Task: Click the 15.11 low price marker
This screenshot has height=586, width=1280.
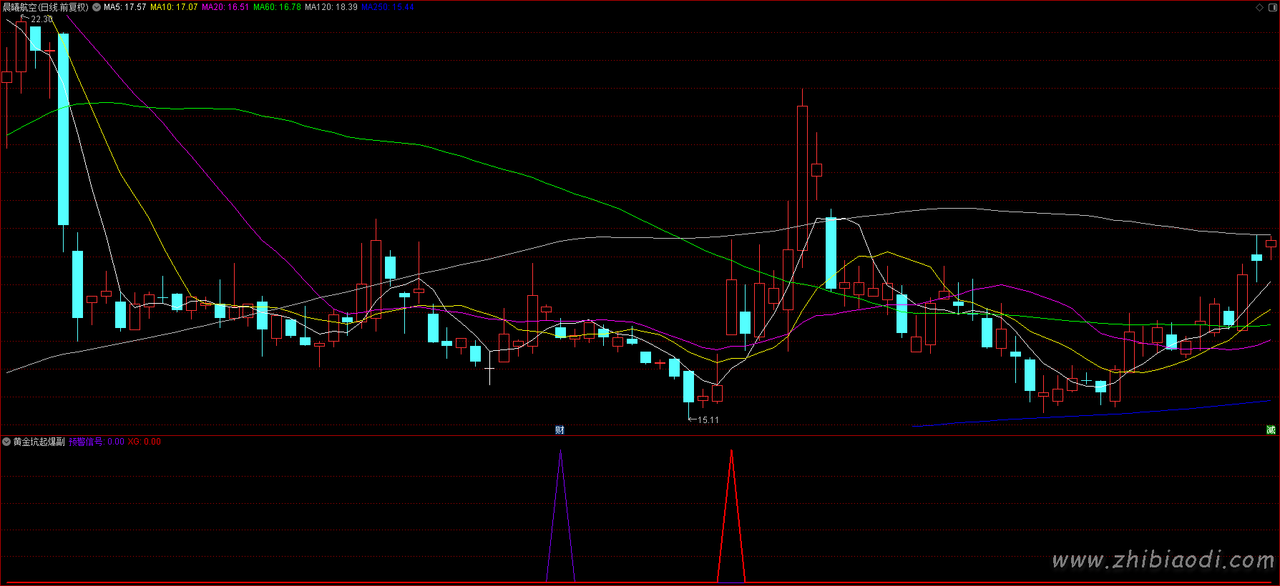Action: click(708, 420)
